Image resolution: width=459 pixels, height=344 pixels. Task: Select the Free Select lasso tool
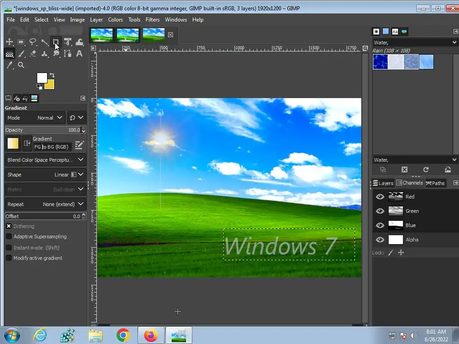coord(32,42)
